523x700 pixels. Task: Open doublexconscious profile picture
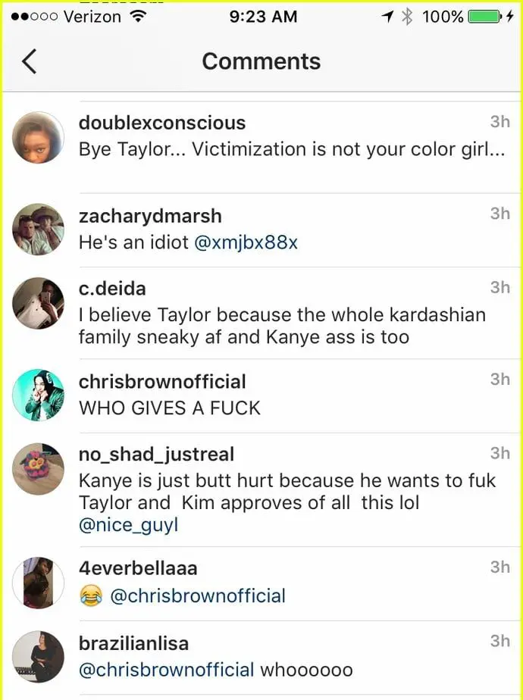click(38, 137)
